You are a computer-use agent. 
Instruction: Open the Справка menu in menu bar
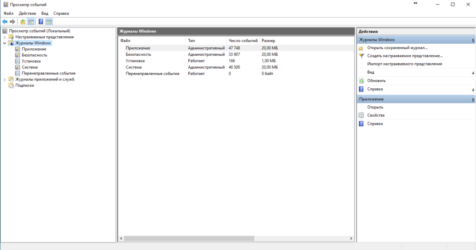[x=61, y=13]
